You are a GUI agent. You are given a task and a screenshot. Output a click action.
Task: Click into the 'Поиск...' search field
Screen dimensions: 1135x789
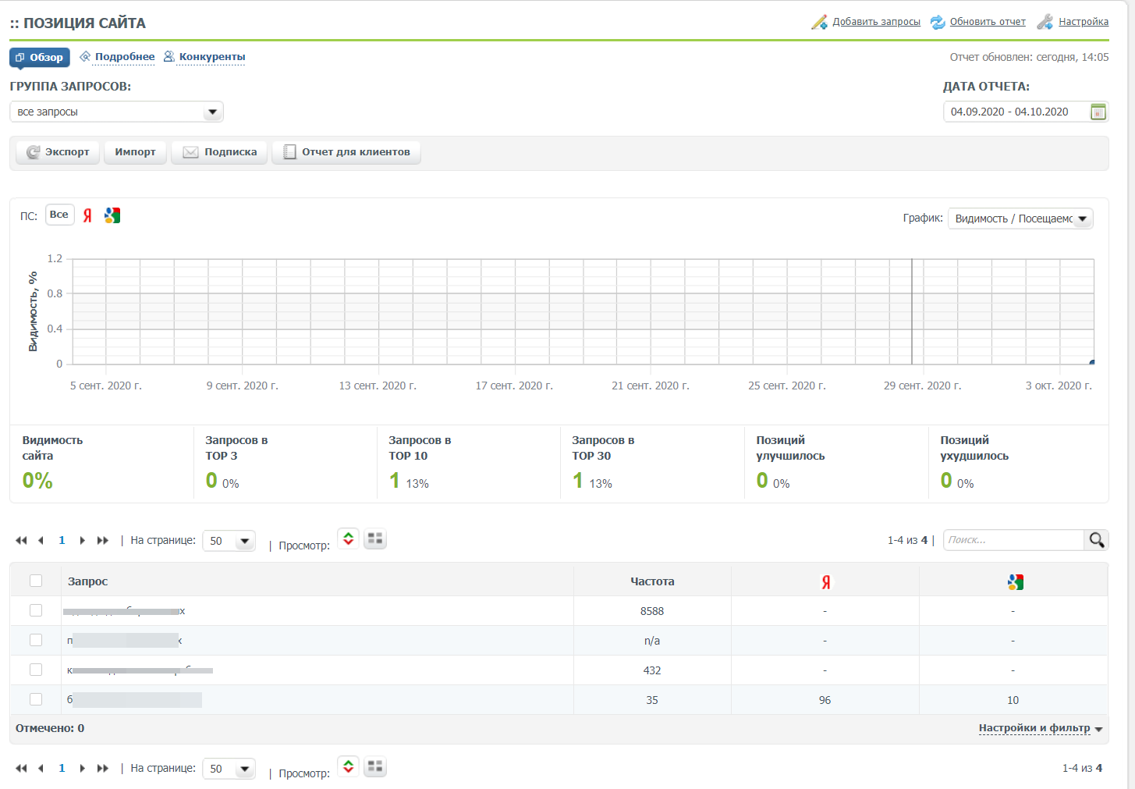pos(1013,540)
